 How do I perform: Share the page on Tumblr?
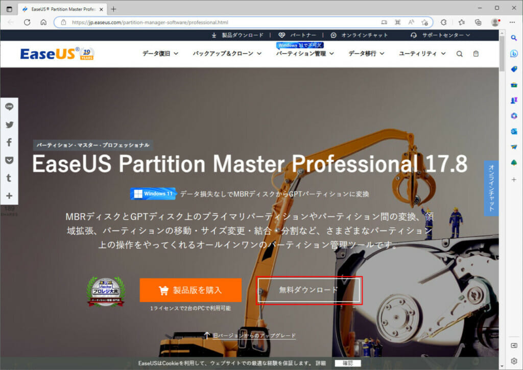pos(9,178)
